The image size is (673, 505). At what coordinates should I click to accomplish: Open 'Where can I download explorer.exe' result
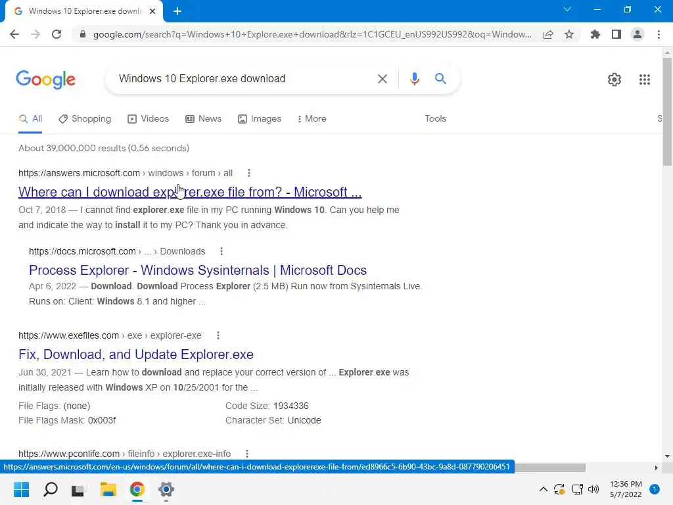point(190,192)
